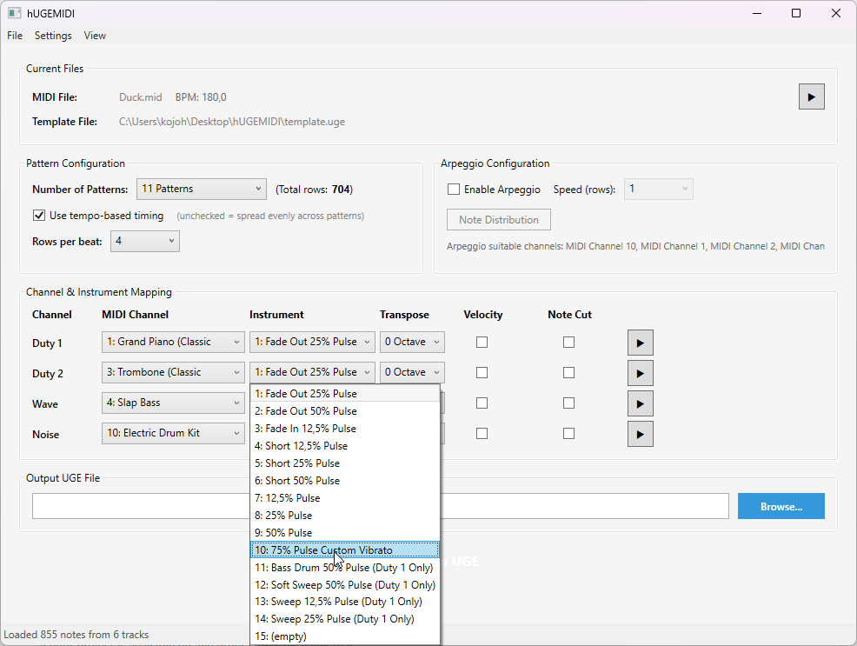Open the Number of Patterns dropdown
Screen dimensions: 857x646
click(x=201, y=189)
